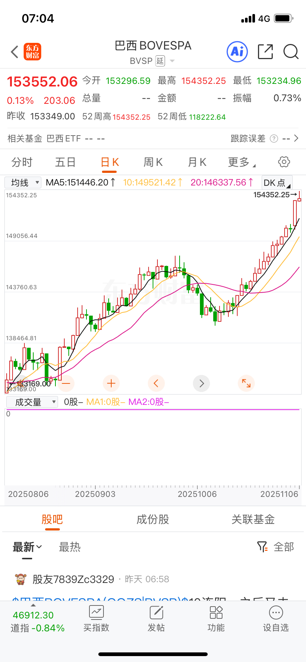
Task: Tap username 股友7839Zc3329
Action: (x=73, y=579)
